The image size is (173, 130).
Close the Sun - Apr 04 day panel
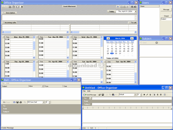coord(105,61)
